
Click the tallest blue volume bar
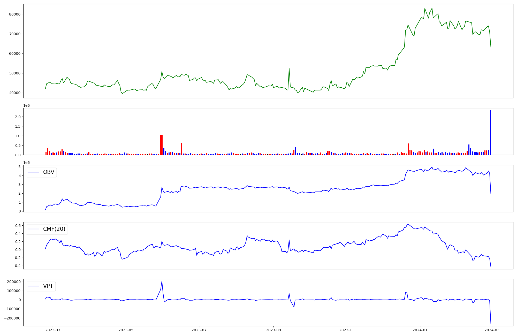click(490, 132)
